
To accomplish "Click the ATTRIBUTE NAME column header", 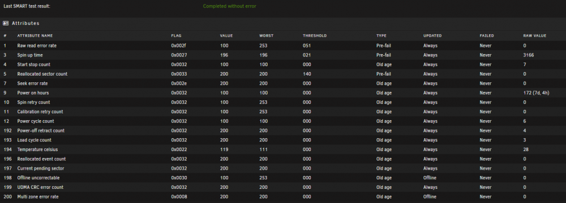I will pos(35,36).
